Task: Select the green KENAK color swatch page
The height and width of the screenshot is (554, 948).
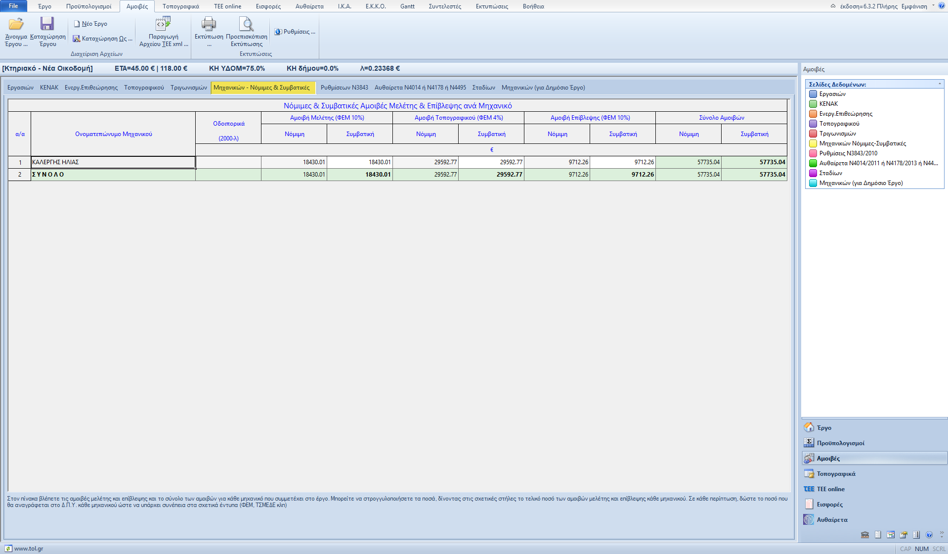Action: [x=813, y=104]
